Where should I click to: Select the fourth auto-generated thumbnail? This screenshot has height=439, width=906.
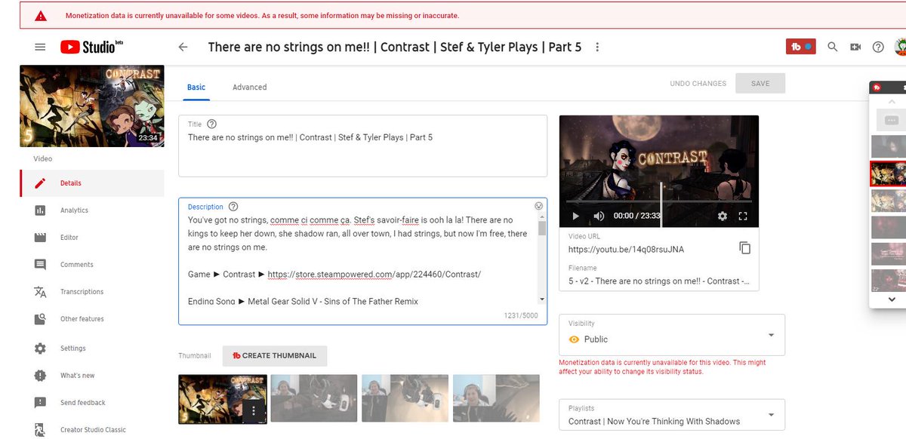point(496,398)
